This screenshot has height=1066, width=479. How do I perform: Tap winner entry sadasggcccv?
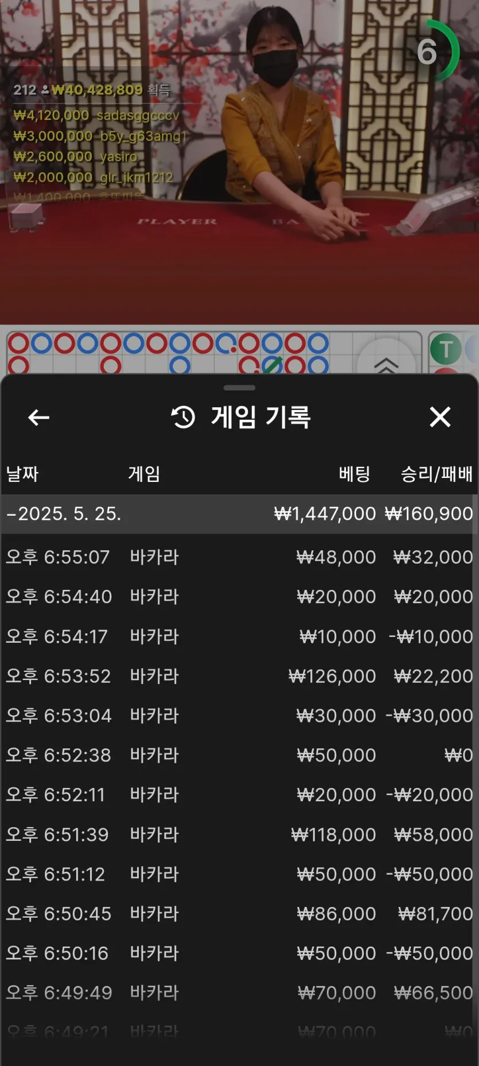tap(96, 115)
